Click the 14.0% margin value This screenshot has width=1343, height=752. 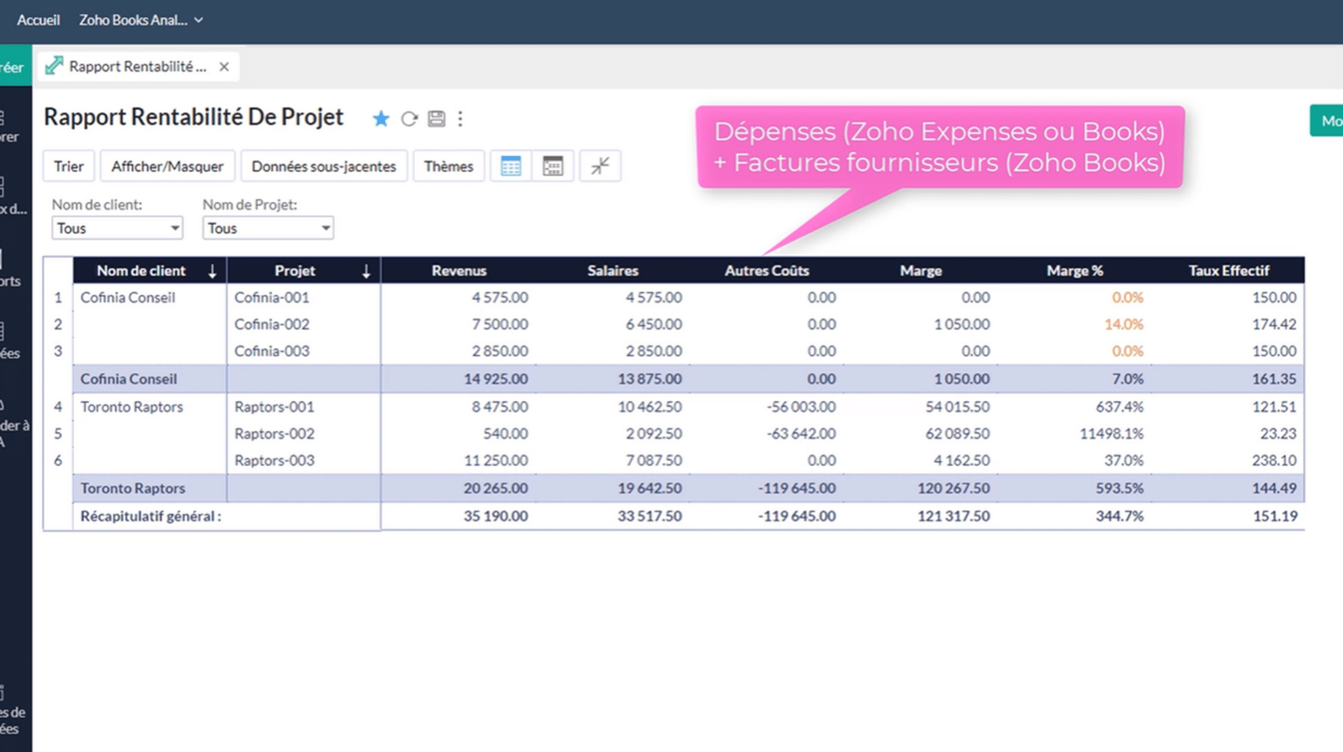(1124, 325)
